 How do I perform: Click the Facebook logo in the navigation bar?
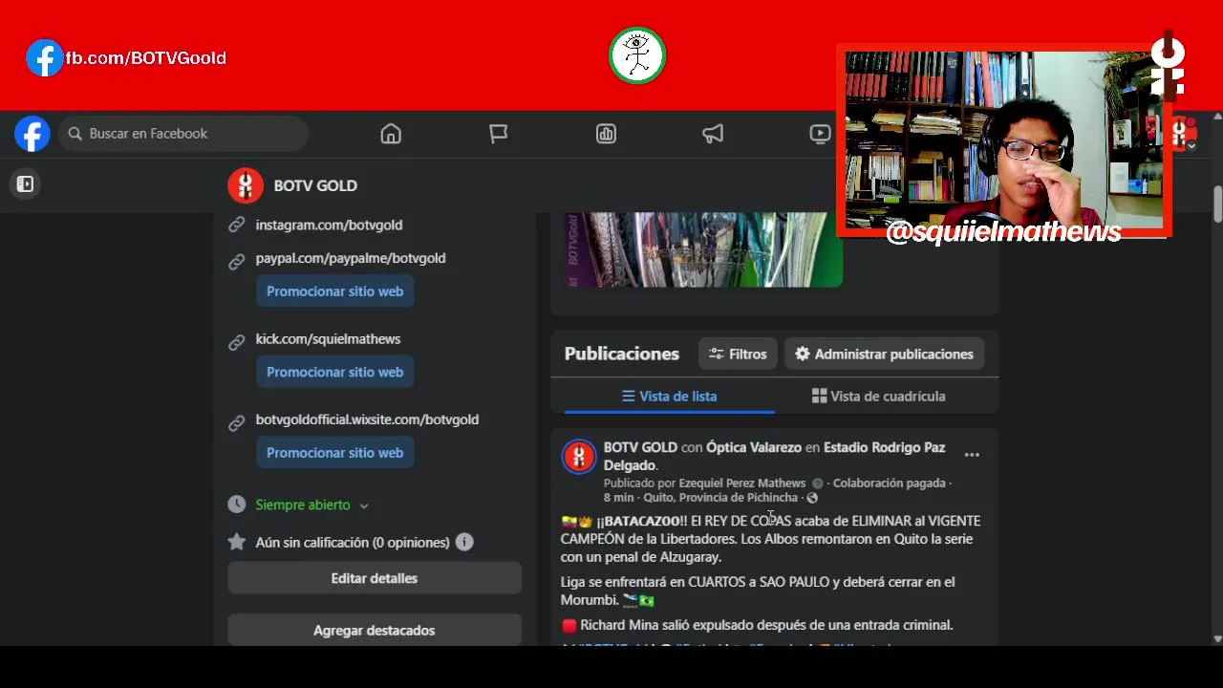[x=32, y=134]
